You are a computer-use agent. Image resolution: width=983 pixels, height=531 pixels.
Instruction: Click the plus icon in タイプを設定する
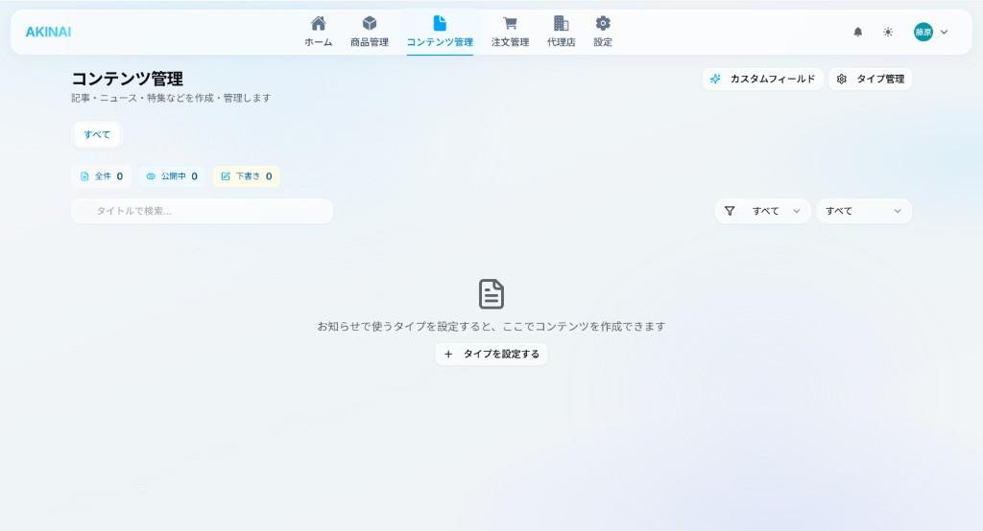point(448,354)
